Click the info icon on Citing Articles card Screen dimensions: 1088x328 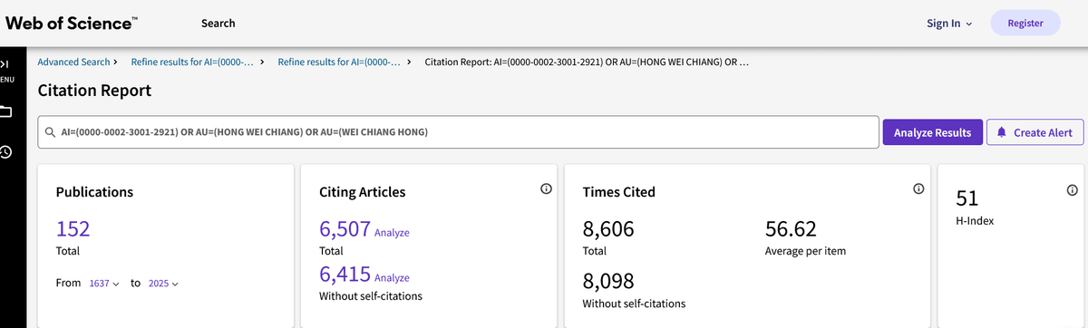click(546, 189)
